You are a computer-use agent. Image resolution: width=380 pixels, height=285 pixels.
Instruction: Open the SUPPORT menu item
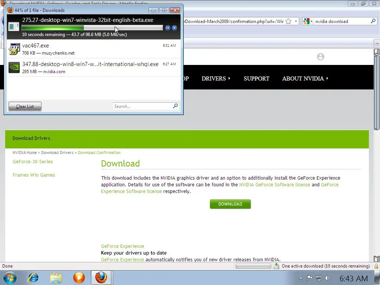click(x=256, y=79)
